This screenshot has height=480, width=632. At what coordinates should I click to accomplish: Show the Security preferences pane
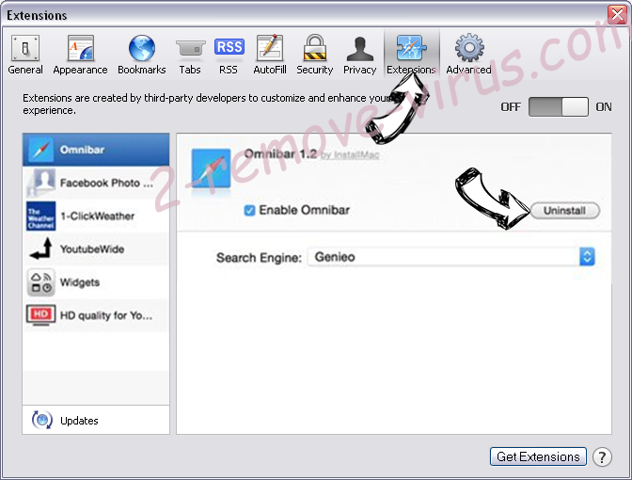pos(315,56)
